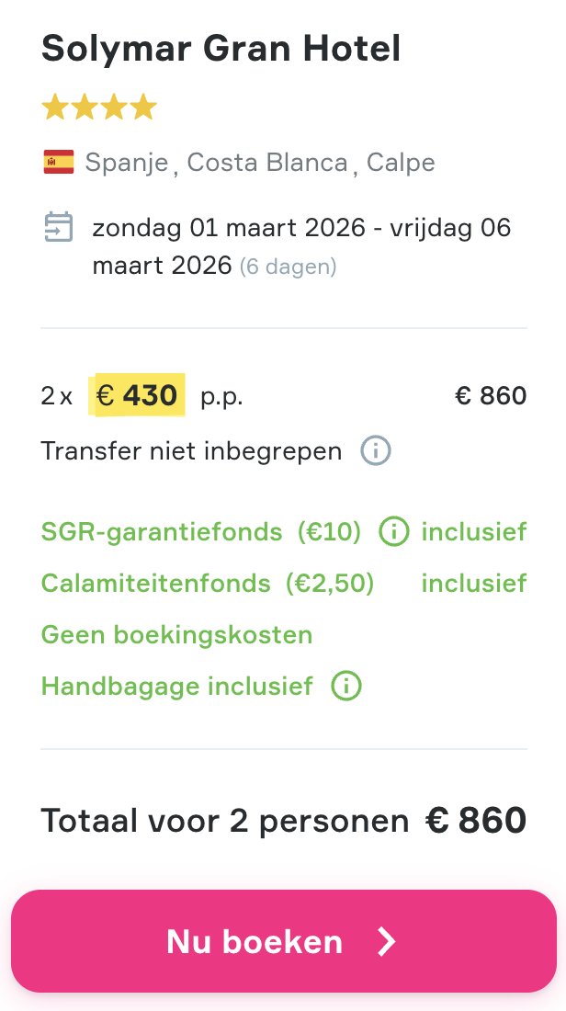
Task: Click the highlighted € 430 price
Action: point(137,395)
